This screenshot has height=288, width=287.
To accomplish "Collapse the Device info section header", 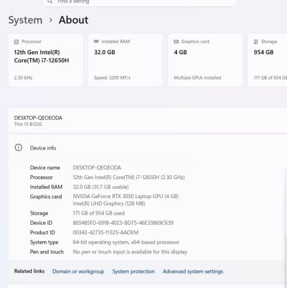I will coord(148,147).
